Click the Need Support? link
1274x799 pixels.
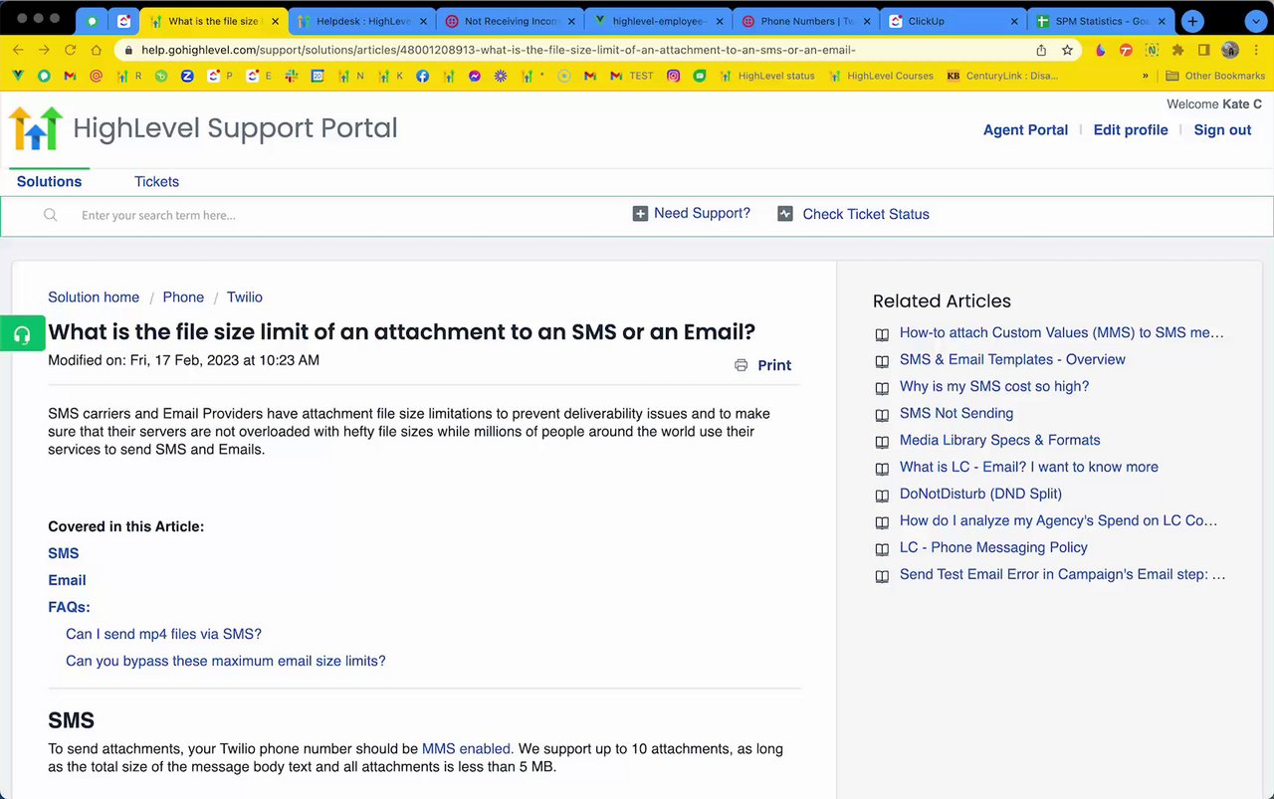(x=702, y=213)
